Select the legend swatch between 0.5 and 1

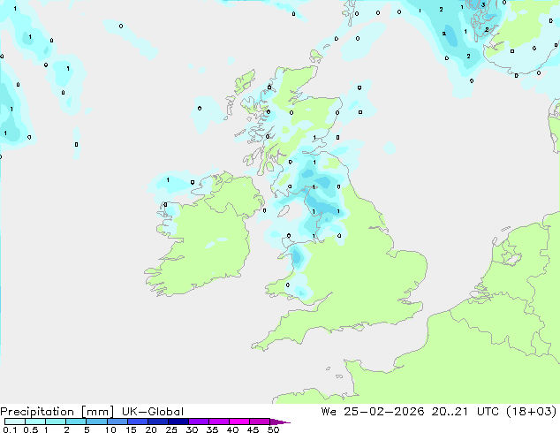coord(35,422)
